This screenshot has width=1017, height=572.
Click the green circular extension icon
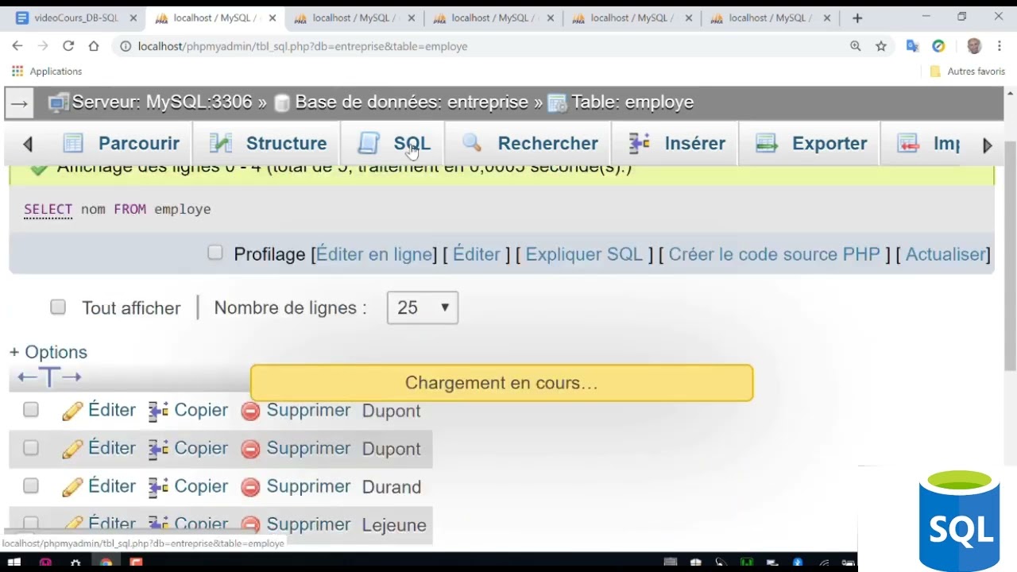click(938, 46)
